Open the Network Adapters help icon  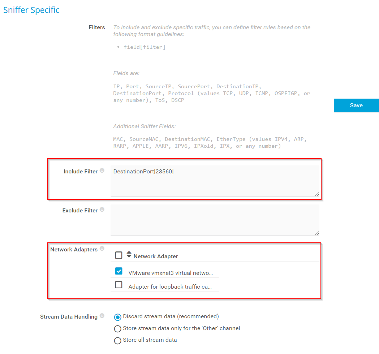tap(102, 249)
